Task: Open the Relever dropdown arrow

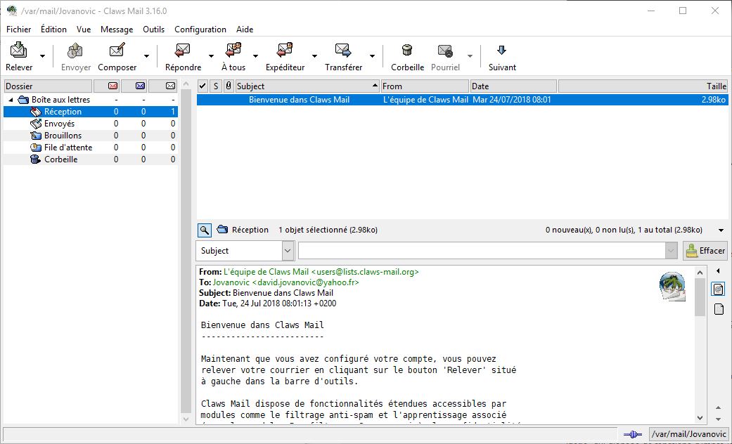Action: pyautogui.click(x=42, y=56)
